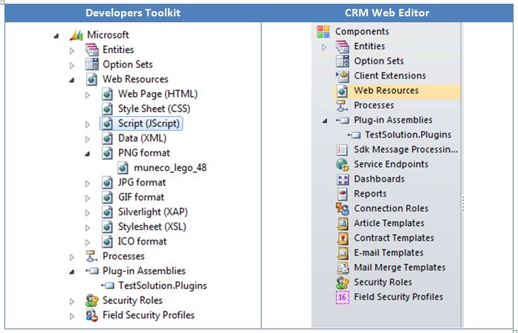Click the Service Endpoints globe icon
518x333 pixels.
tap(343, 164)
